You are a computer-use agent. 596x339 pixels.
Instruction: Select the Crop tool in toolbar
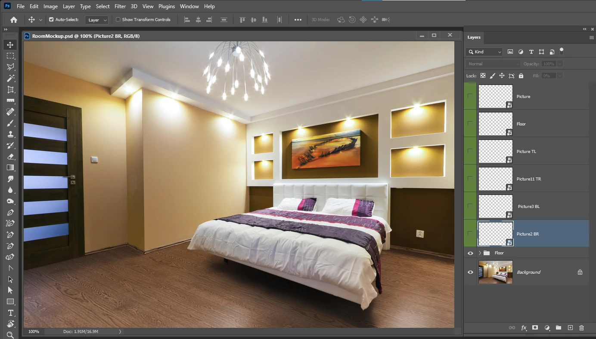pos(10,89)
